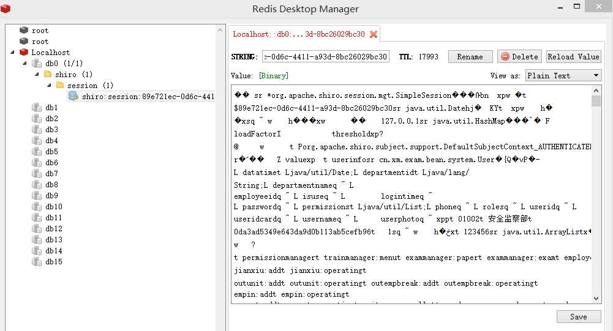The height and width of the screenshot is (331, 613).
Task: Click the session folder icon
Action: pyautogui.click(x=60, y=85)
